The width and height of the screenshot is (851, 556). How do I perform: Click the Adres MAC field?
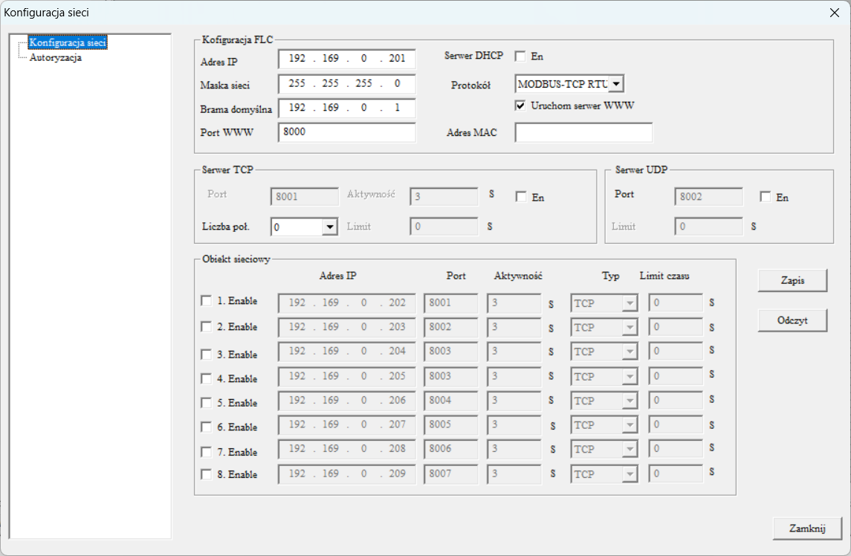(x=583, y=132)
